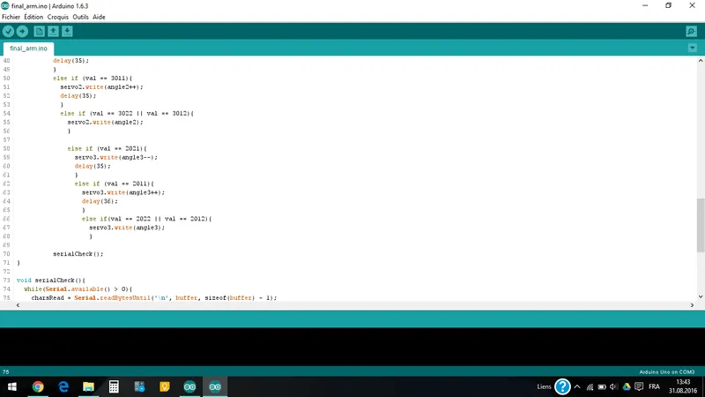Open the network status tray icon
This screenshot has width=705, height=397.
click(x=590, y=387)
